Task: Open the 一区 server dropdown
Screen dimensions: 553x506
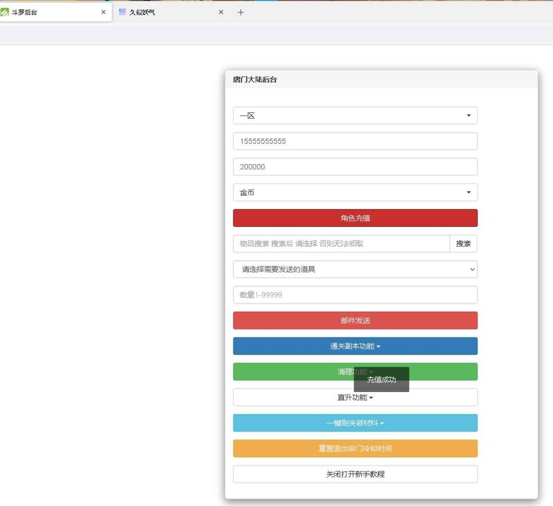Action: [355, 116]
